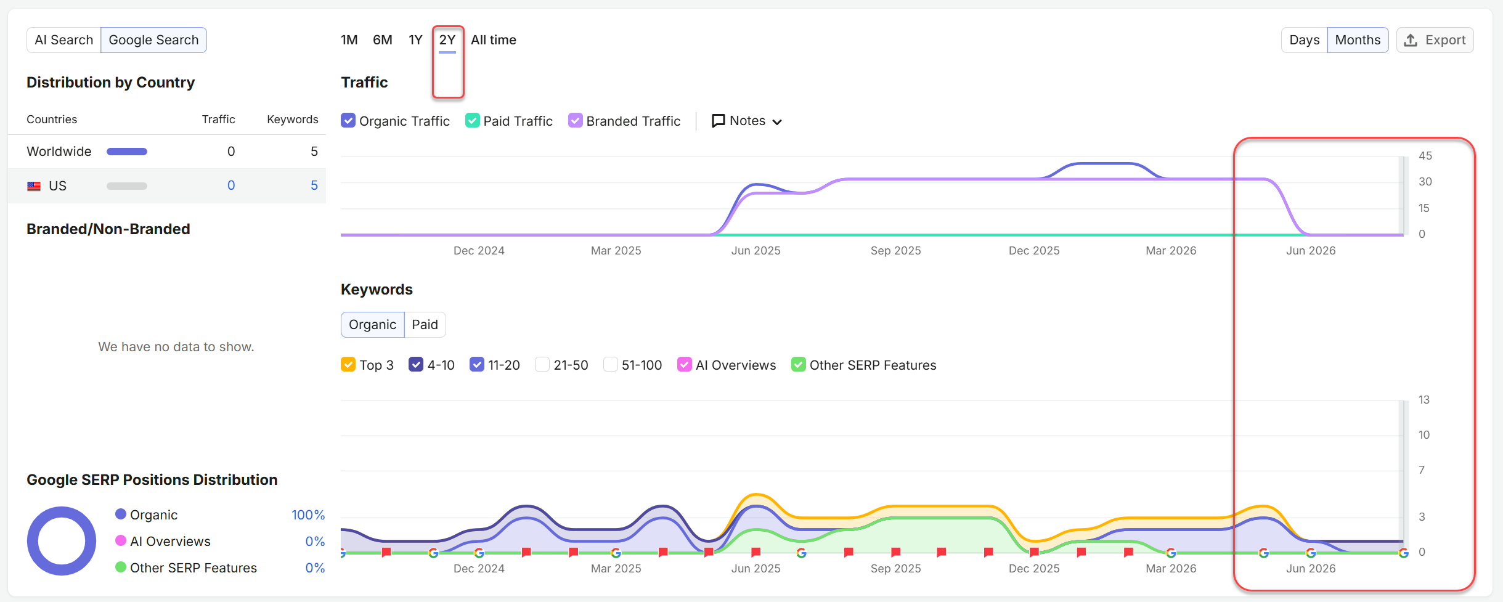
Task: Toggle the Paid Traffic checkbox
Action: [x=473, y=121]
